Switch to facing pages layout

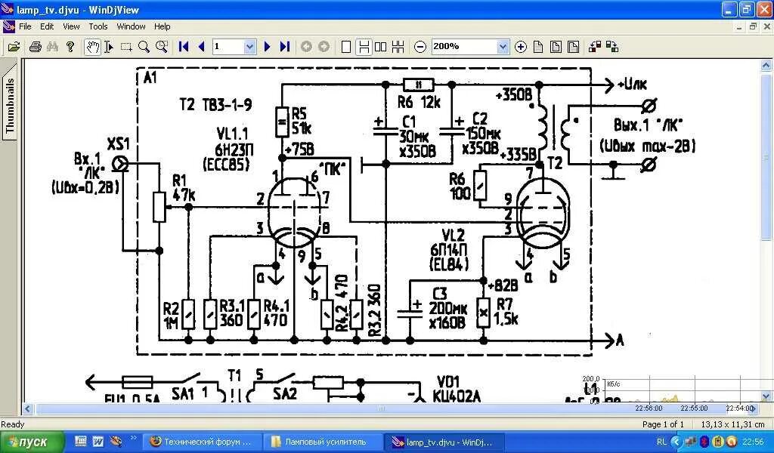[x=381, y=47]
